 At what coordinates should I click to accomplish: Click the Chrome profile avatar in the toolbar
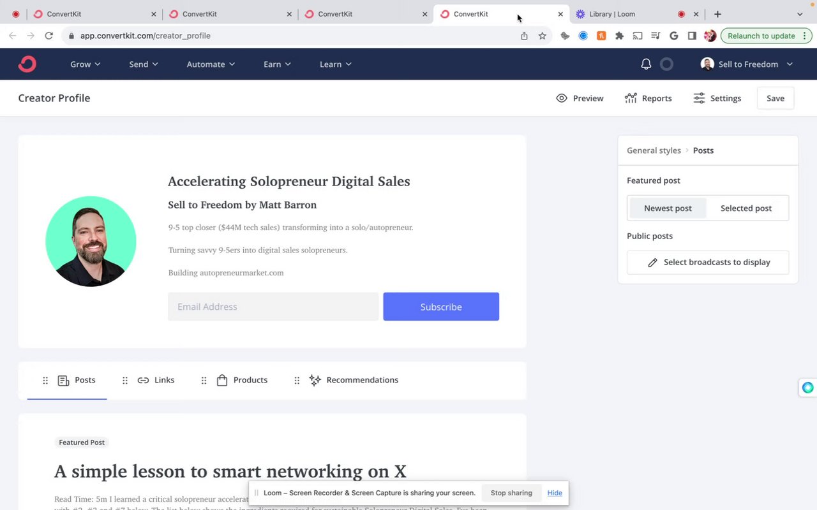point(710,36)
